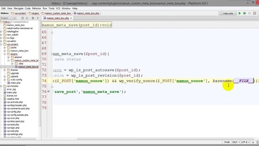Viewport: 259px width, 146px height.
Task: Open the Run menu
Action: 45,8
